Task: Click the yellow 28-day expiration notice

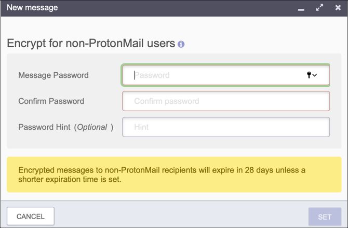Action: [174, 175]
